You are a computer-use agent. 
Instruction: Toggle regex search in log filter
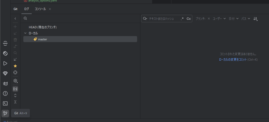[x=182, y=19]
